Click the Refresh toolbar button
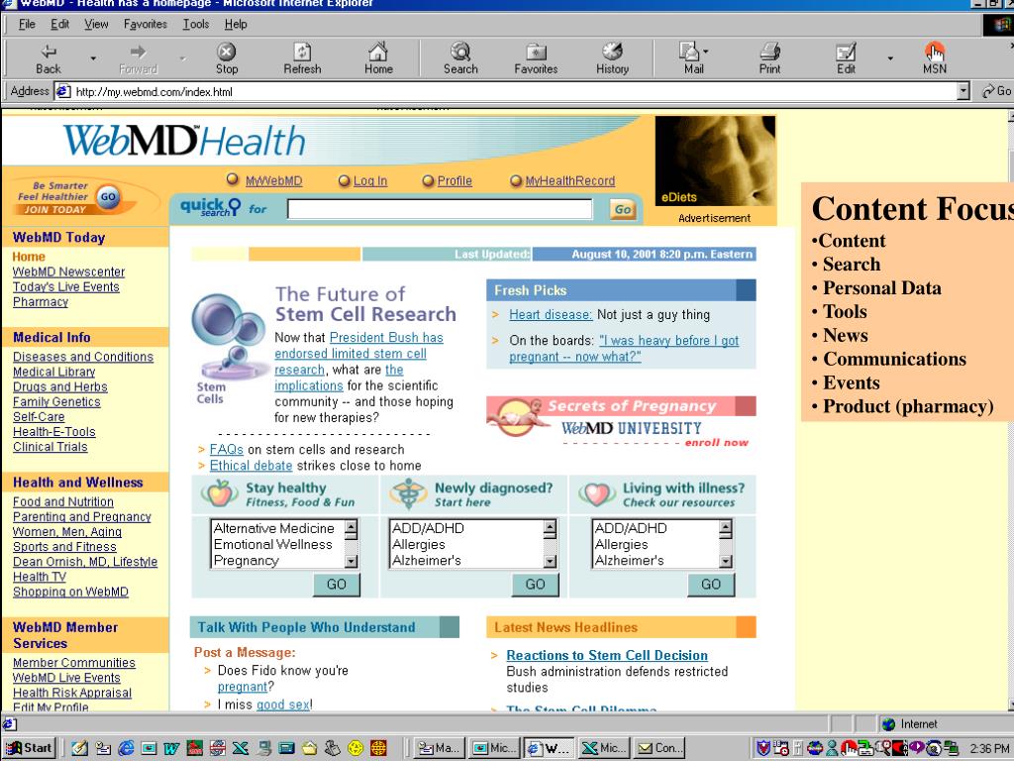 coord(302,58)
